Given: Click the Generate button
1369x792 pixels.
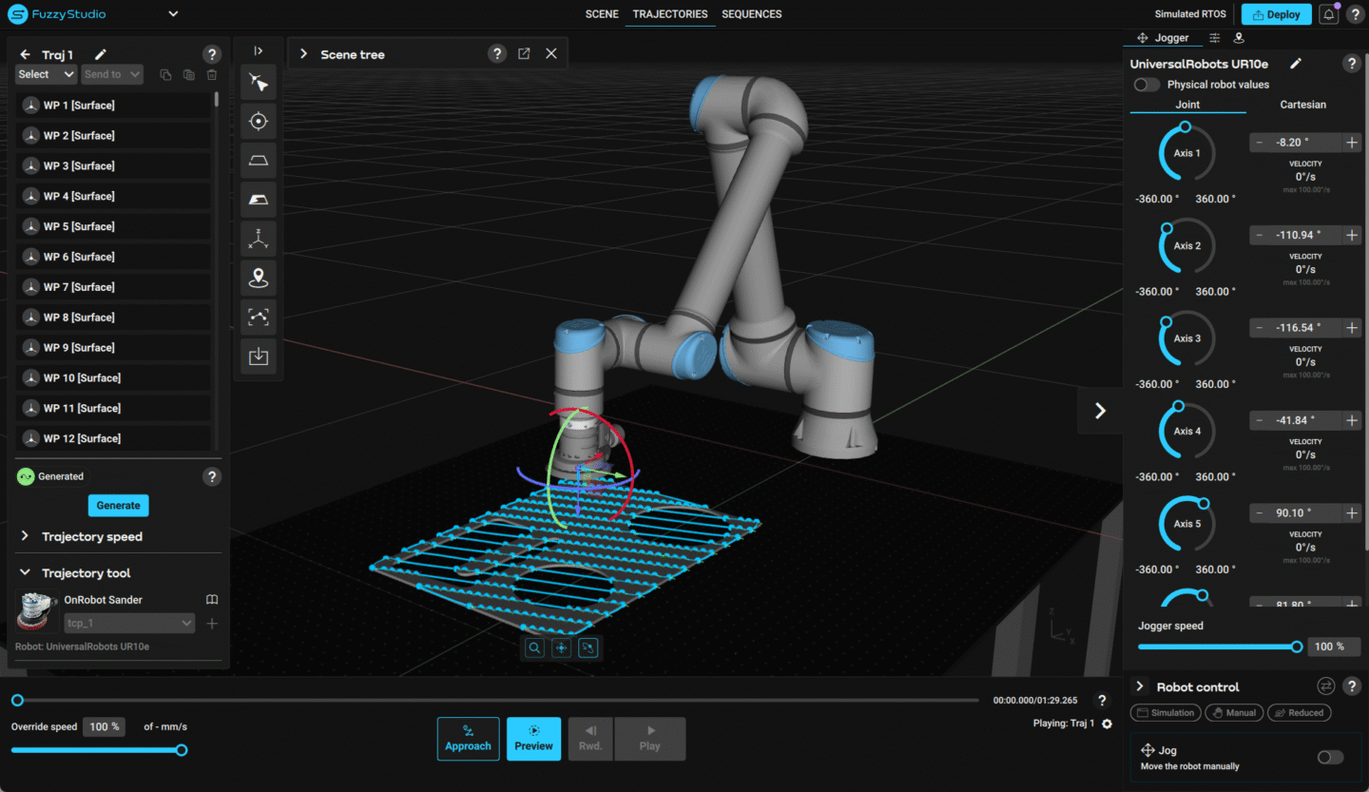Looking at the screenshot, I should (x=118, y=505).
